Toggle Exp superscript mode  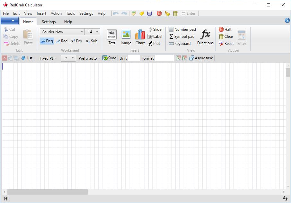coord(76,41)
